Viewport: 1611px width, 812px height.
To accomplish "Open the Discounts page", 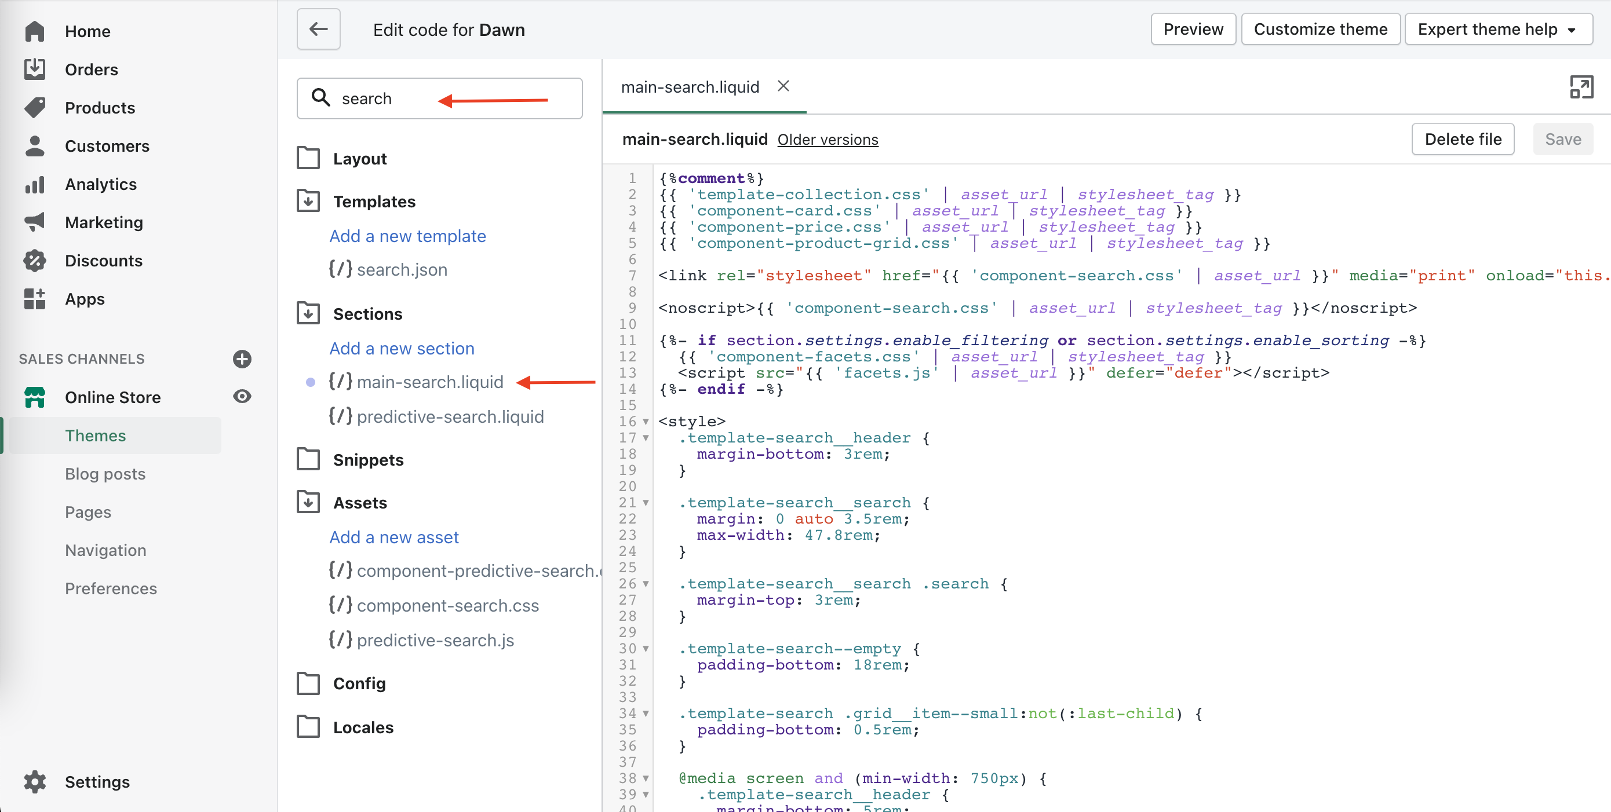I will pos(103,261).
